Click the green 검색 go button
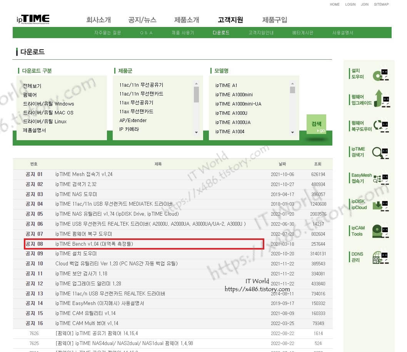 [316, 124]
